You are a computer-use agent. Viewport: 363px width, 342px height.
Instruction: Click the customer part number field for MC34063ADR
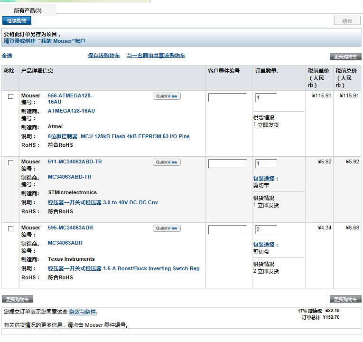[227, 229]
